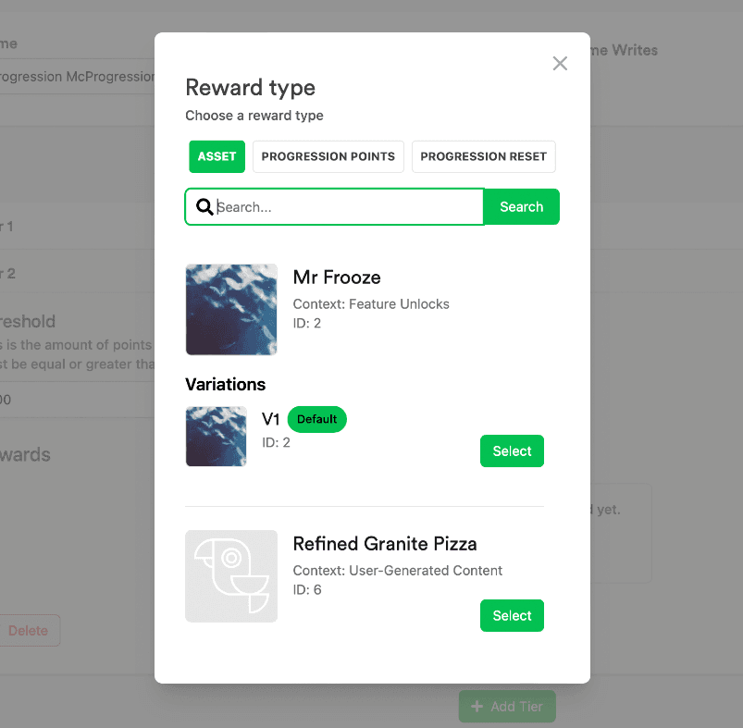Viewport: 743px width, 728px height.
Task: Click the magnifying glass search icon
Action: (204, 206)
